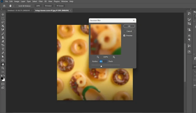Click the foreground color swatch

pos(2,78)
